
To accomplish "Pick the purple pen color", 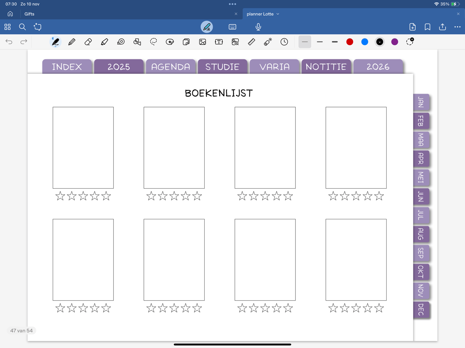I will pyautogui.click(x=395, y=42).
